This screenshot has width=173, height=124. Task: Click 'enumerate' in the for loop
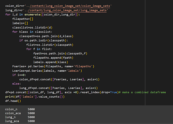[32, 15]
